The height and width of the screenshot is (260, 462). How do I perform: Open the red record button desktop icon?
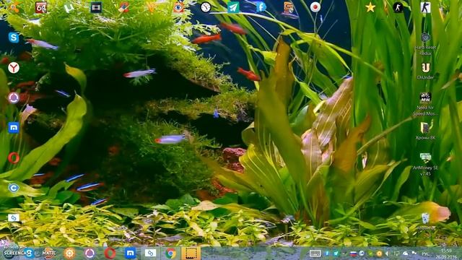click(315, 7)
